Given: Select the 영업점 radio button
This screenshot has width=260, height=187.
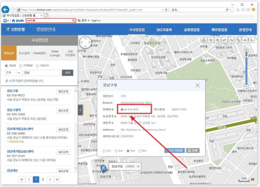Looking at the screenshot, I should point(6,66).
